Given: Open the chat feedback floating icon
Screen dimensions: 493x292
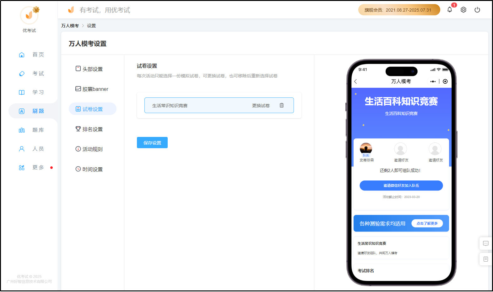Looking at the screenshot, I should (x=486, y=243).
